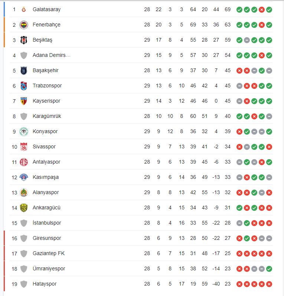This screenshot has width=284, height=296.
Task: Open the Adana Demirspor team link
Action: tap(52, 55)
